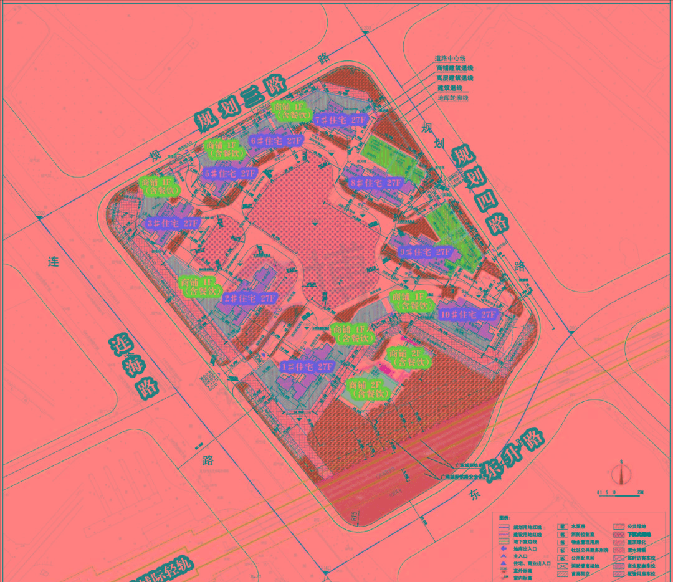Click the 3#住宅 27F building label
This screenshot has width=673, height=582.
tap(173, 223)
